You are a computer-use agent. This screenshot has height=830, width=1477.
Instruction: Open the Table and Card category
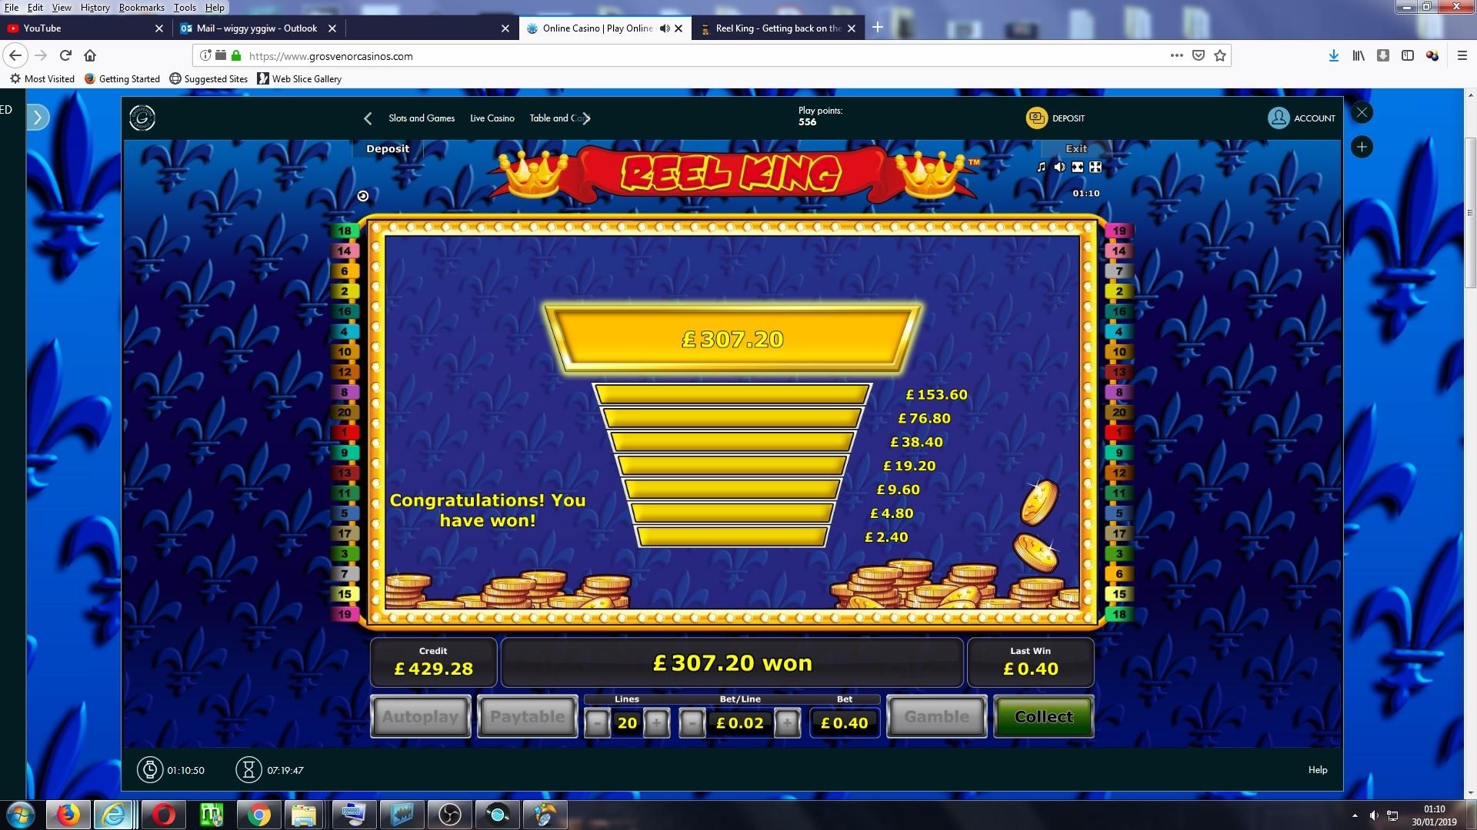554,118
